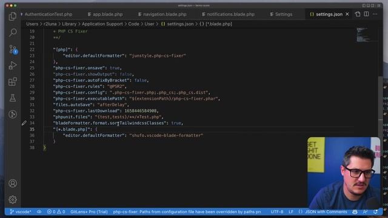Click the Copilot status icon

pos(355,212)
